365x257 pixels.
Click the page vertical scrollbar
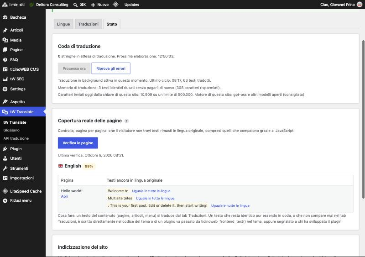pos(363,119)
